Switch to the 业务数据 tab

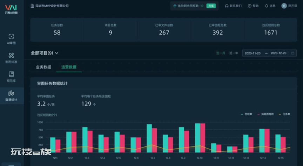click(43, 67)
